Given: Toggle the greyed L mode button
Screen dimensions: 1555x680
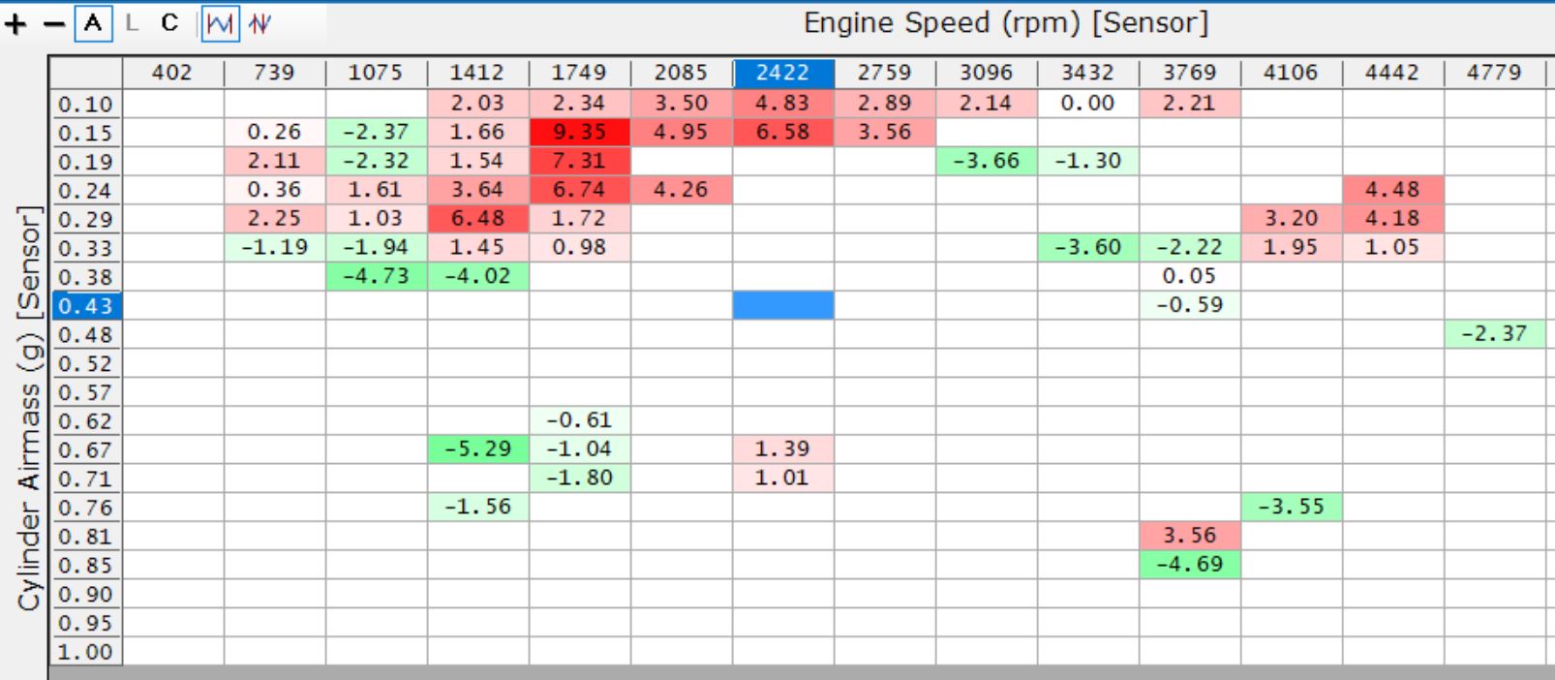Looking at the screenshot, I should 132,23.
